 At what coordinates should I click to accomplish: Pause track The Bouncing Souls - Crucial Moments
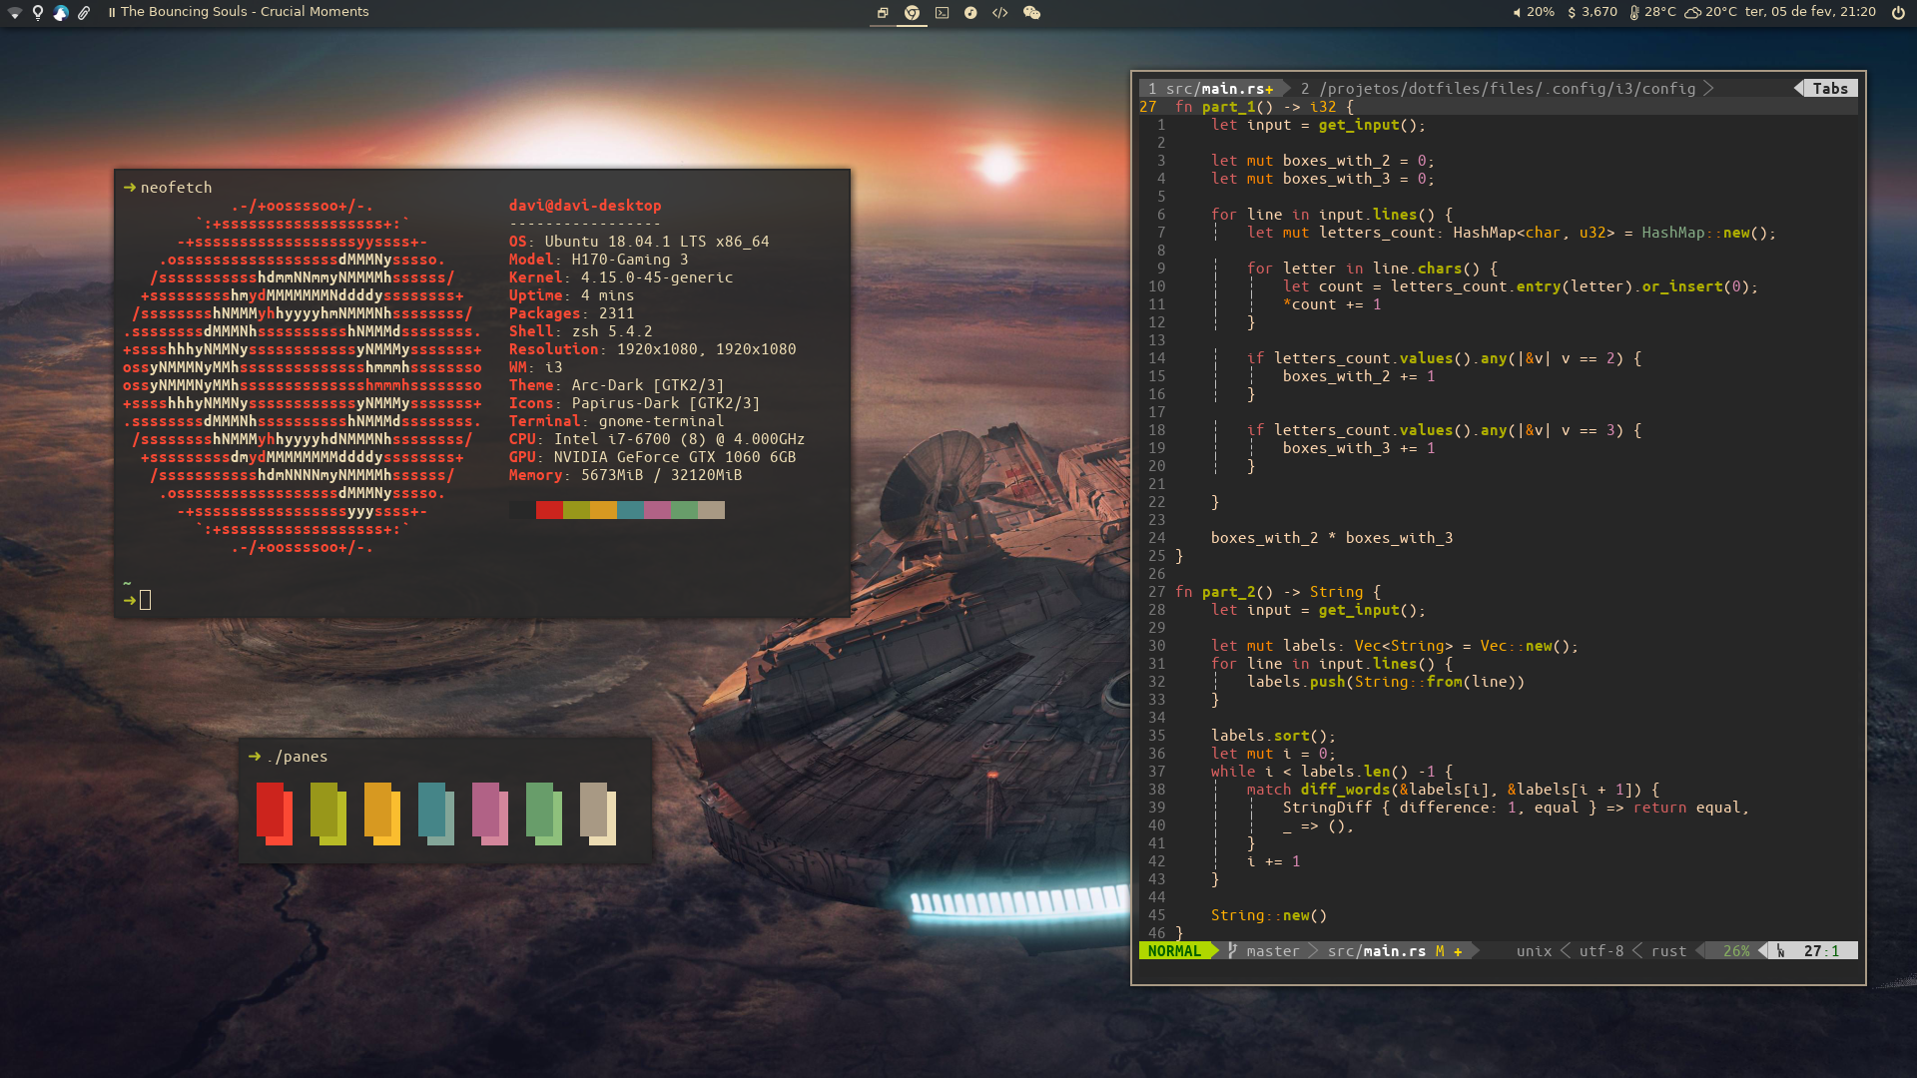(112, 12)
